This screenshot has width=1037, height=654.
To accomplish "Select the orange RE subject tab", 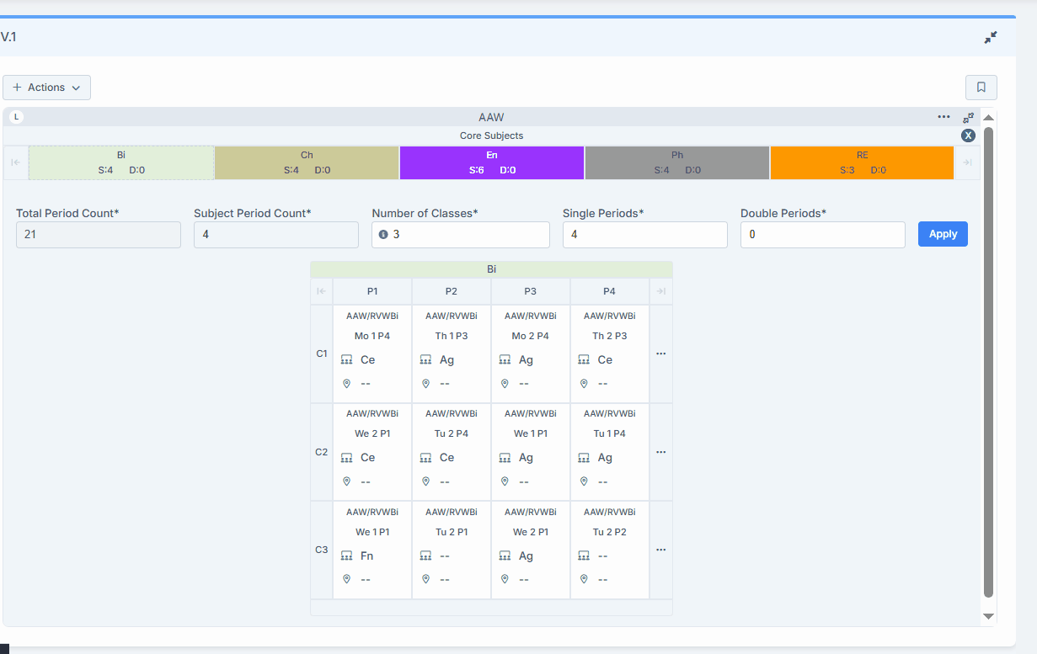I will coord(862,162).
